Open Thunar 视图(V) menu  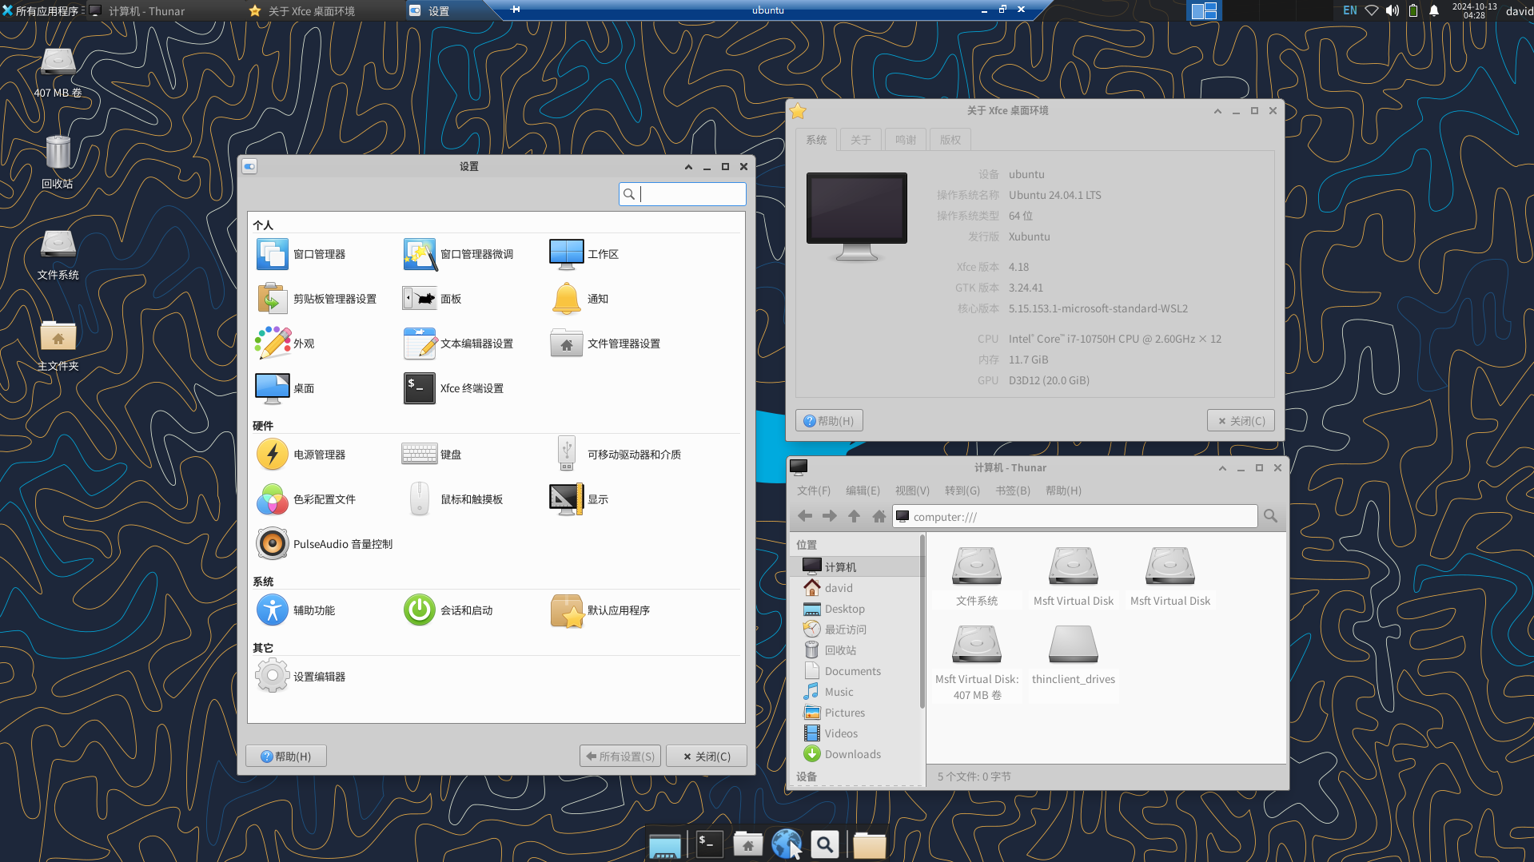click(912, 491)
